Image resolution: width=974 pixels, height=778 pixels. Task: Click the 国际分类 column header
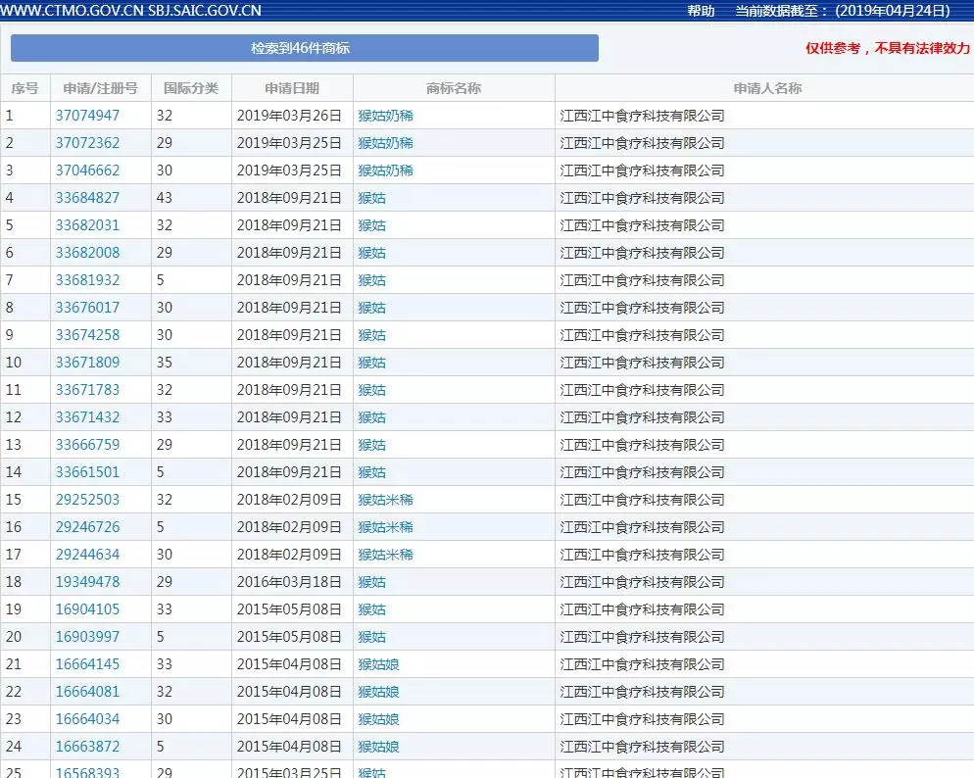[190, 88]
